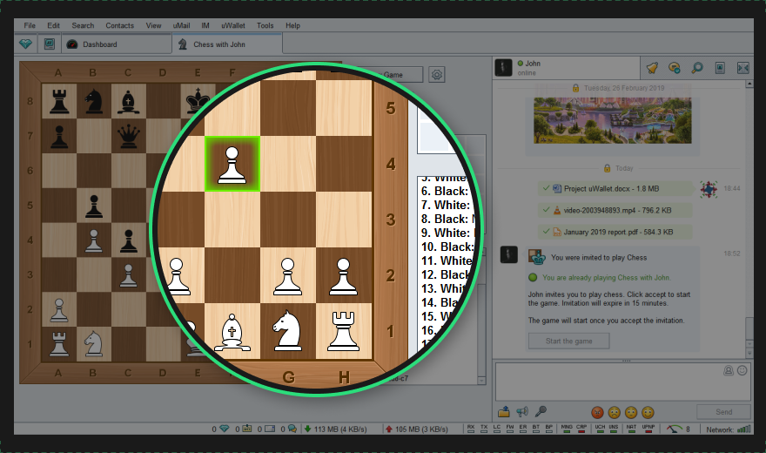The height and width of the screenshot is (453, 766).
Task: Click the diamond Crypton icon in the tab bar
Action: [25, 44]
